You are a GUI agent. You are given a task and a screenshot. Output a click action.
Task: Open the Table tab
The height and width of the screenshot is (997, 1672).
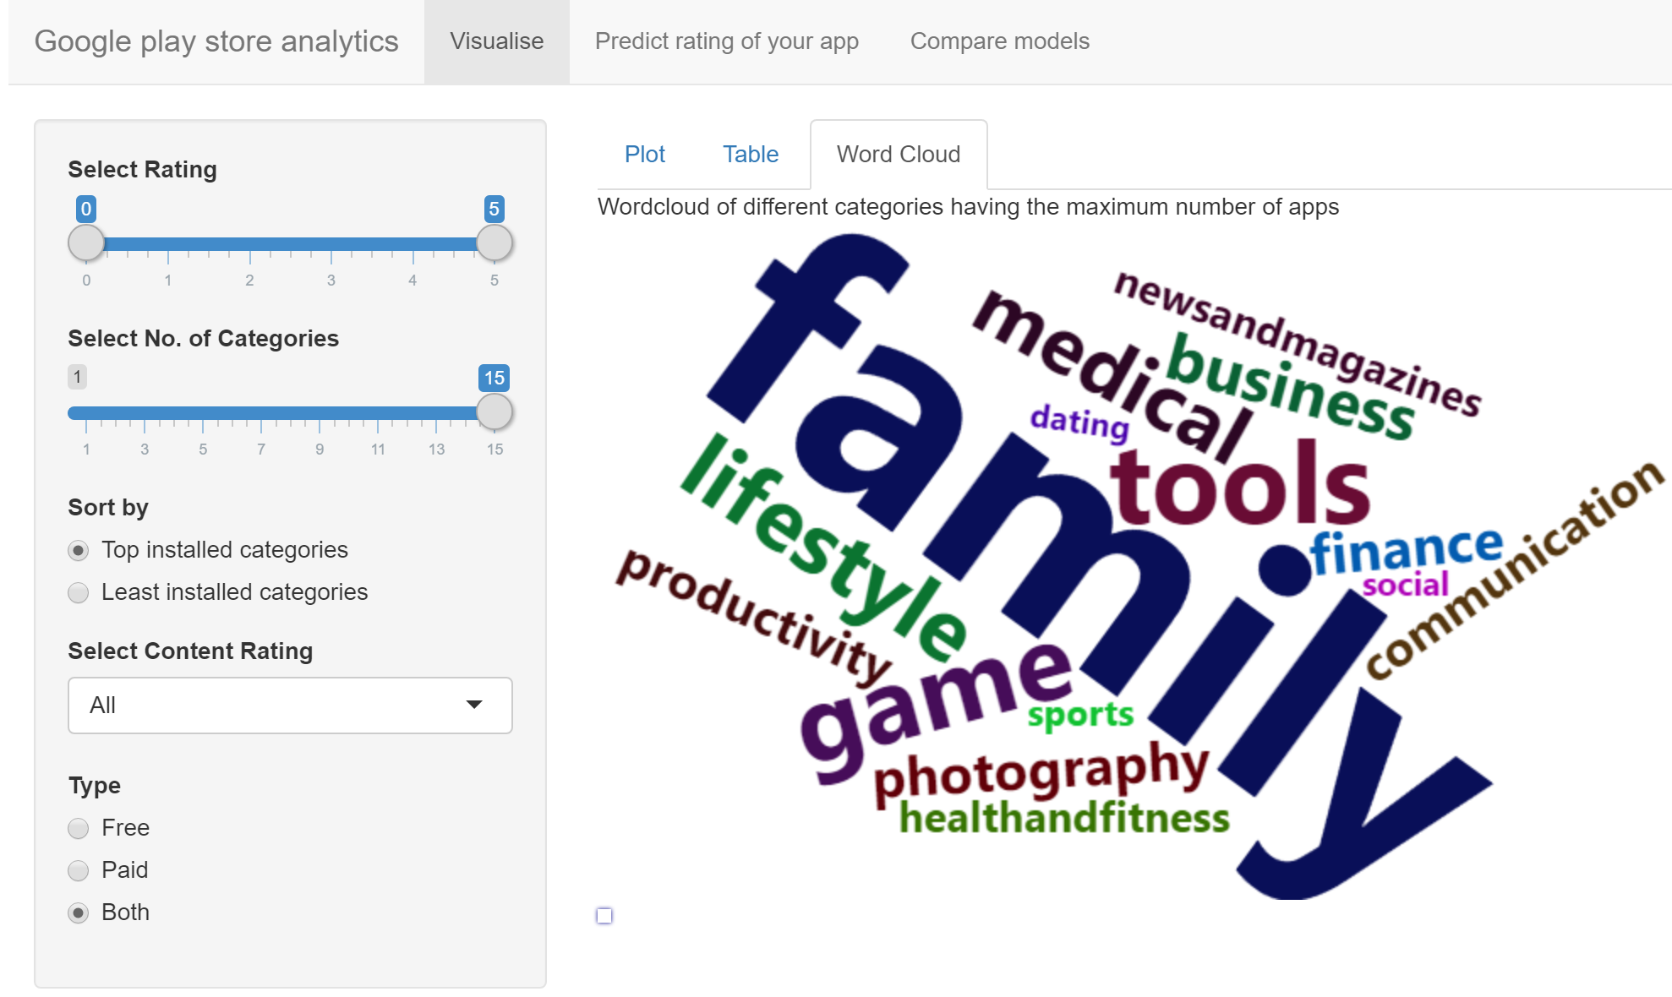751,154
